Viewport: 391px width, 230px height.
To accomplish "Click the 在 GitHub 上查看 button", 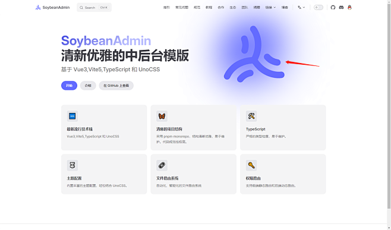I will (116, 86).
